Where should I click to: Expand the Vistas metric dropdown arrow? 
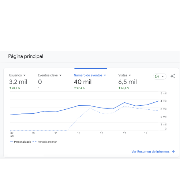pyautogui.click(x=130, y=75)
